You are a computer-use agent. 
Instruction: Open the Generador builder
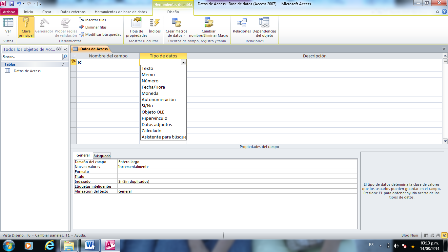point(43,27)
